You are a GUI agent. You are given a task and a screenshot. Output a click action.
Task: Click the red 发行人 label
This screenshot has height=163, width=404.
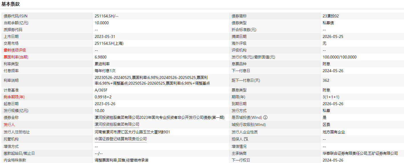click(x=9, y=125)
